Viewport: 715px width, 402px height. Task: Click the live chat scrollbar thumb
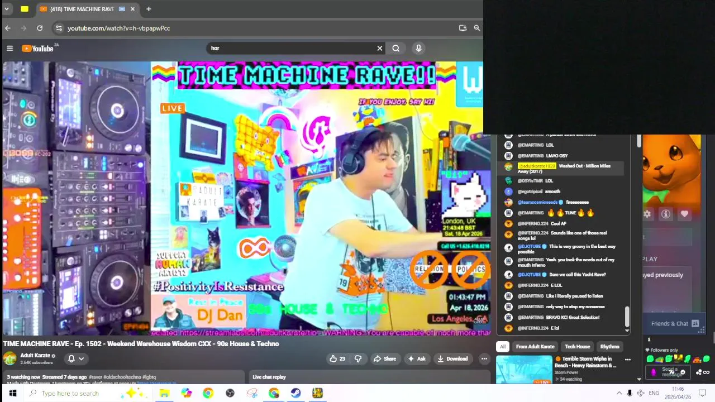pos(627,317)
